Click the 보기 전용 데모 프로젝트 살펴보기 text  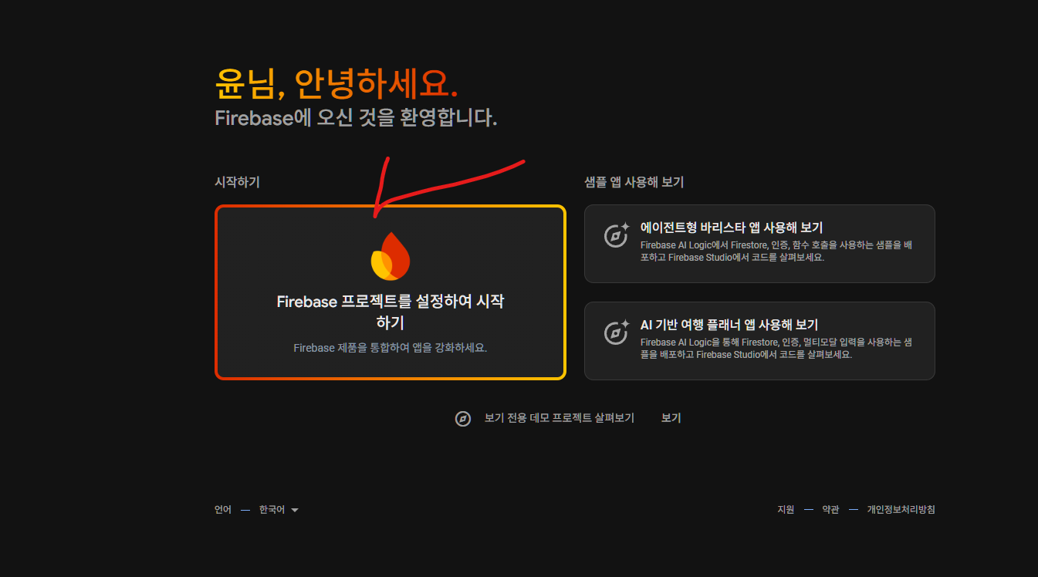click(x=560, y=418)
